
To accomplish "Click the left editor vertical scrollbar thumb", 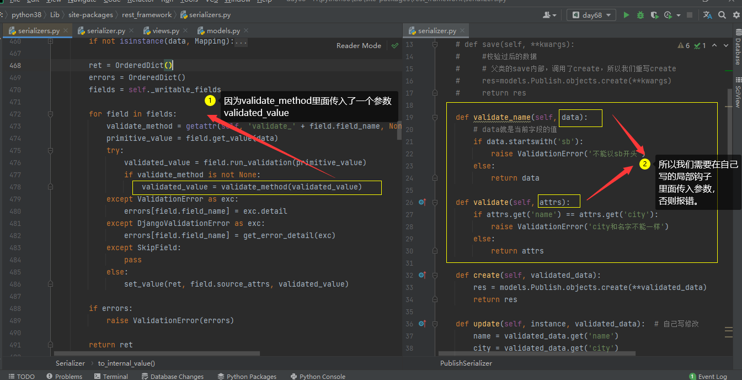I will point(399,131).
